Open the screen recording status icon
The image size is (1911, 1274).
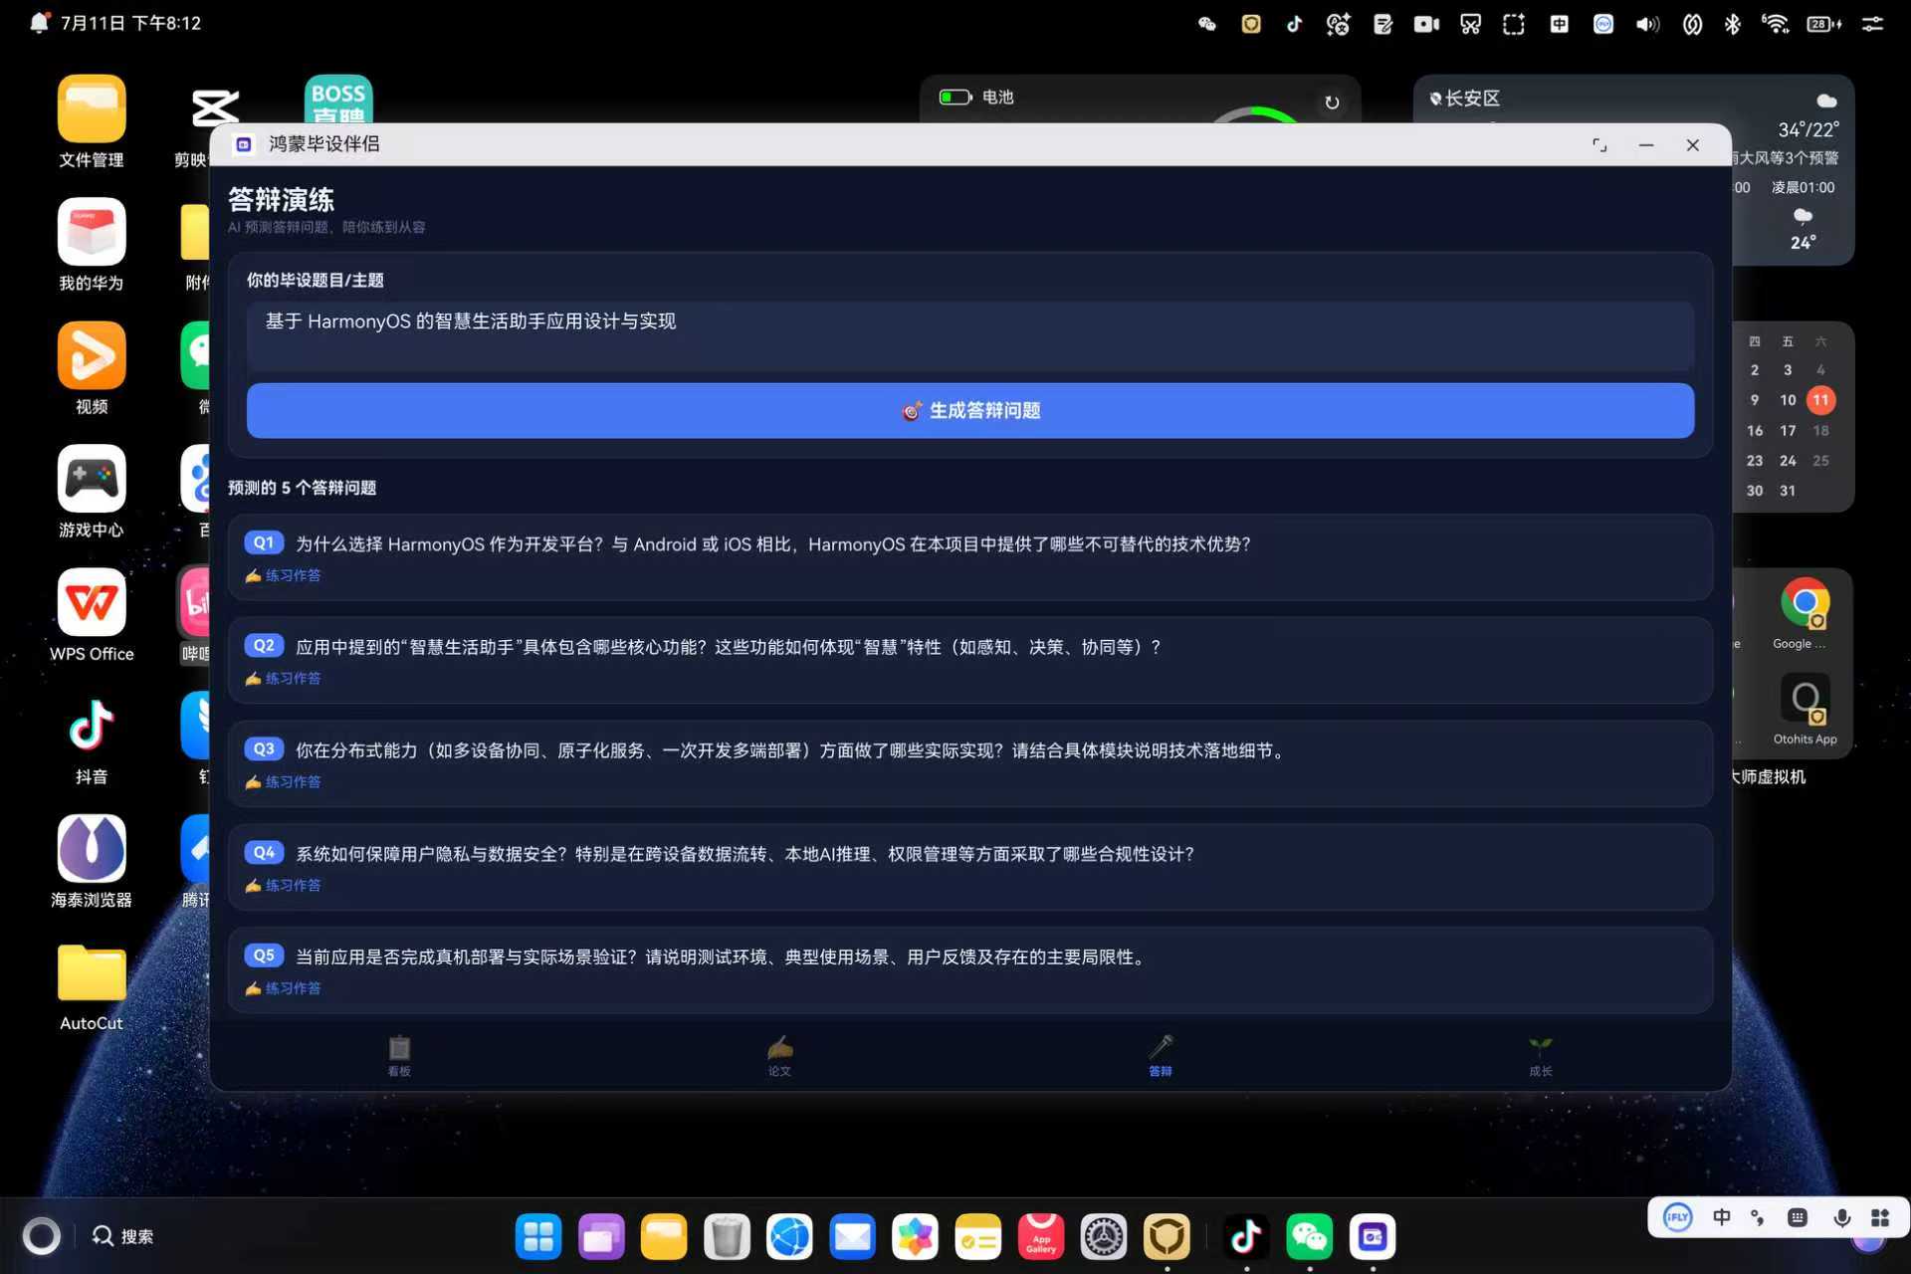pos(1426,24)
